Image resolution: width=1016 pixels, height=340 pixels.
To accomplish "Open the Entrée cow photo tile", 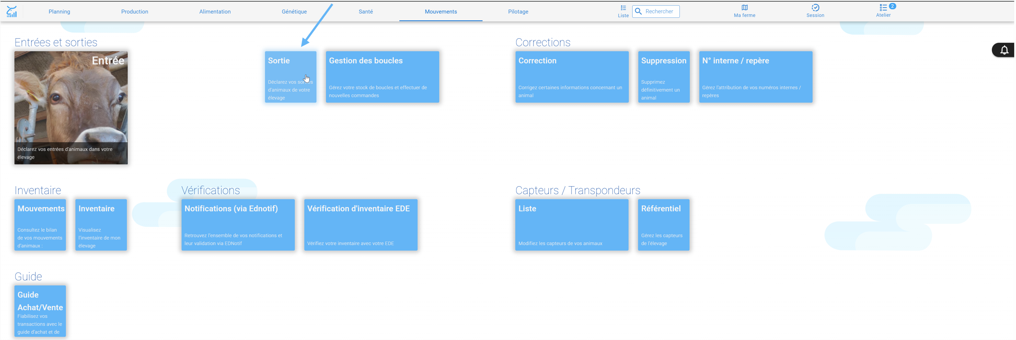I will tap(71, 108).
